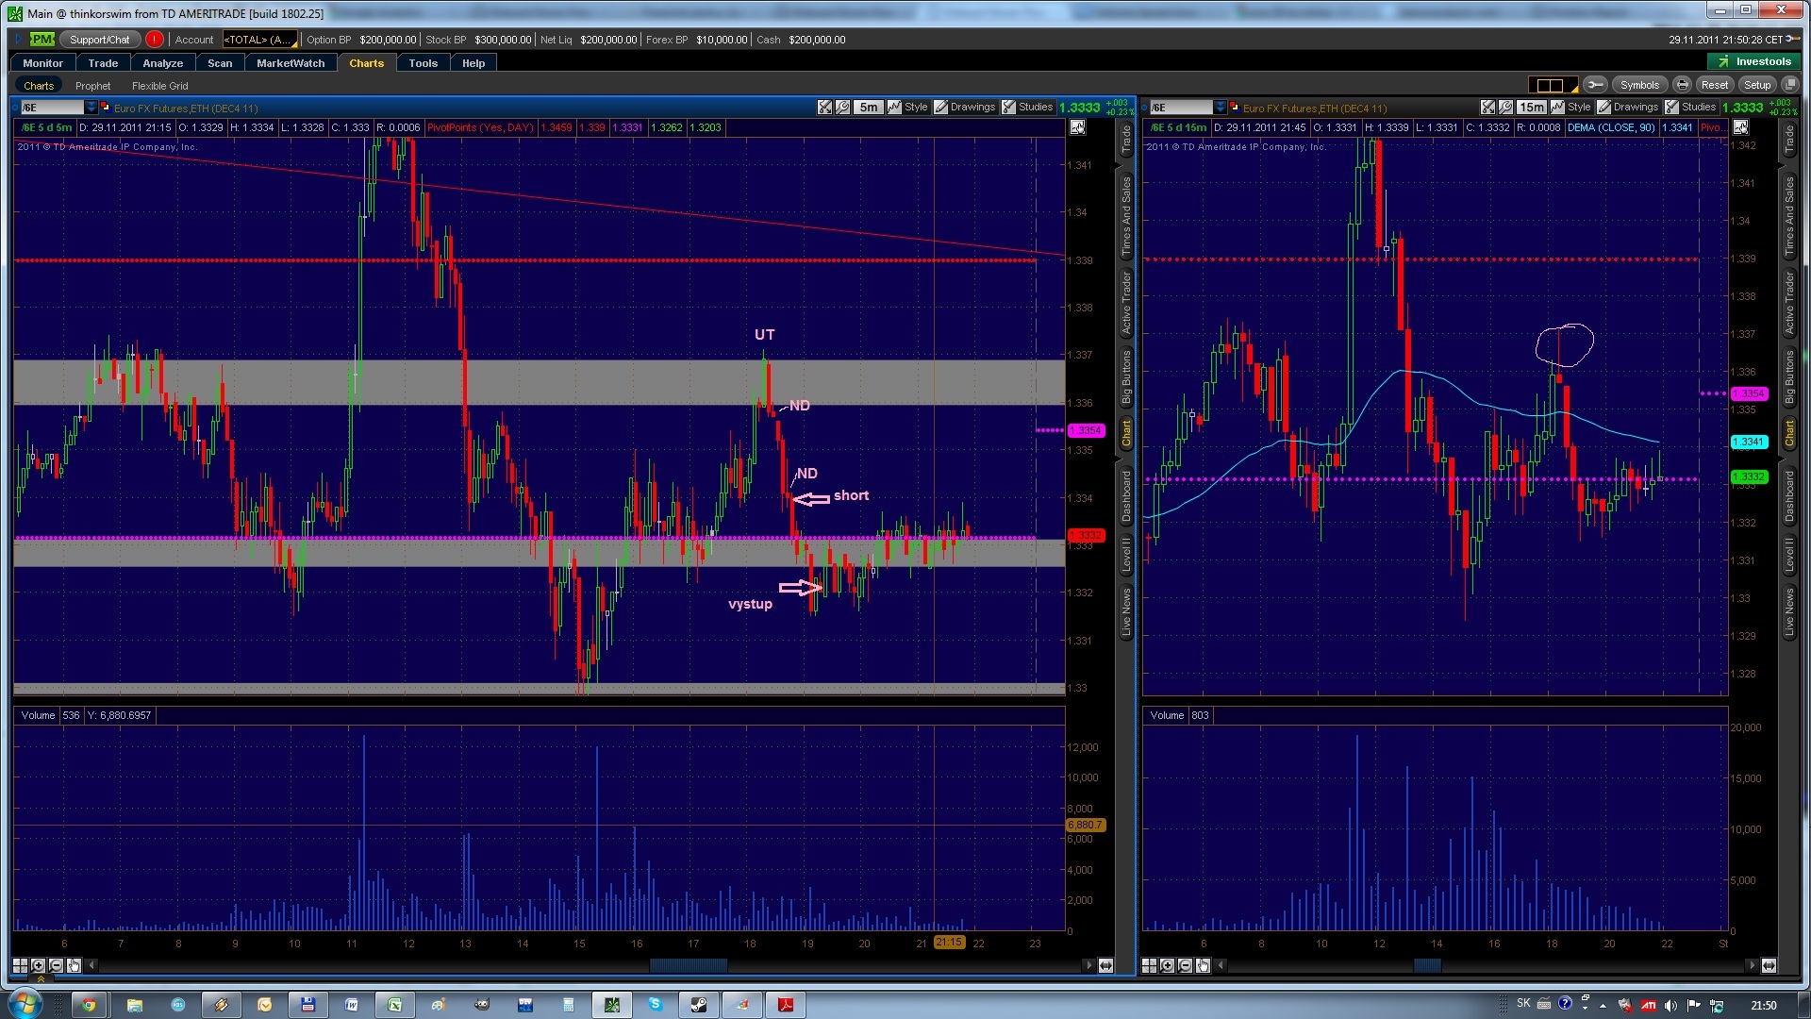Viewport: 1811px width, 1019px height.
Task: Click zoom-out magnifier below left chart
Action: 56,965
